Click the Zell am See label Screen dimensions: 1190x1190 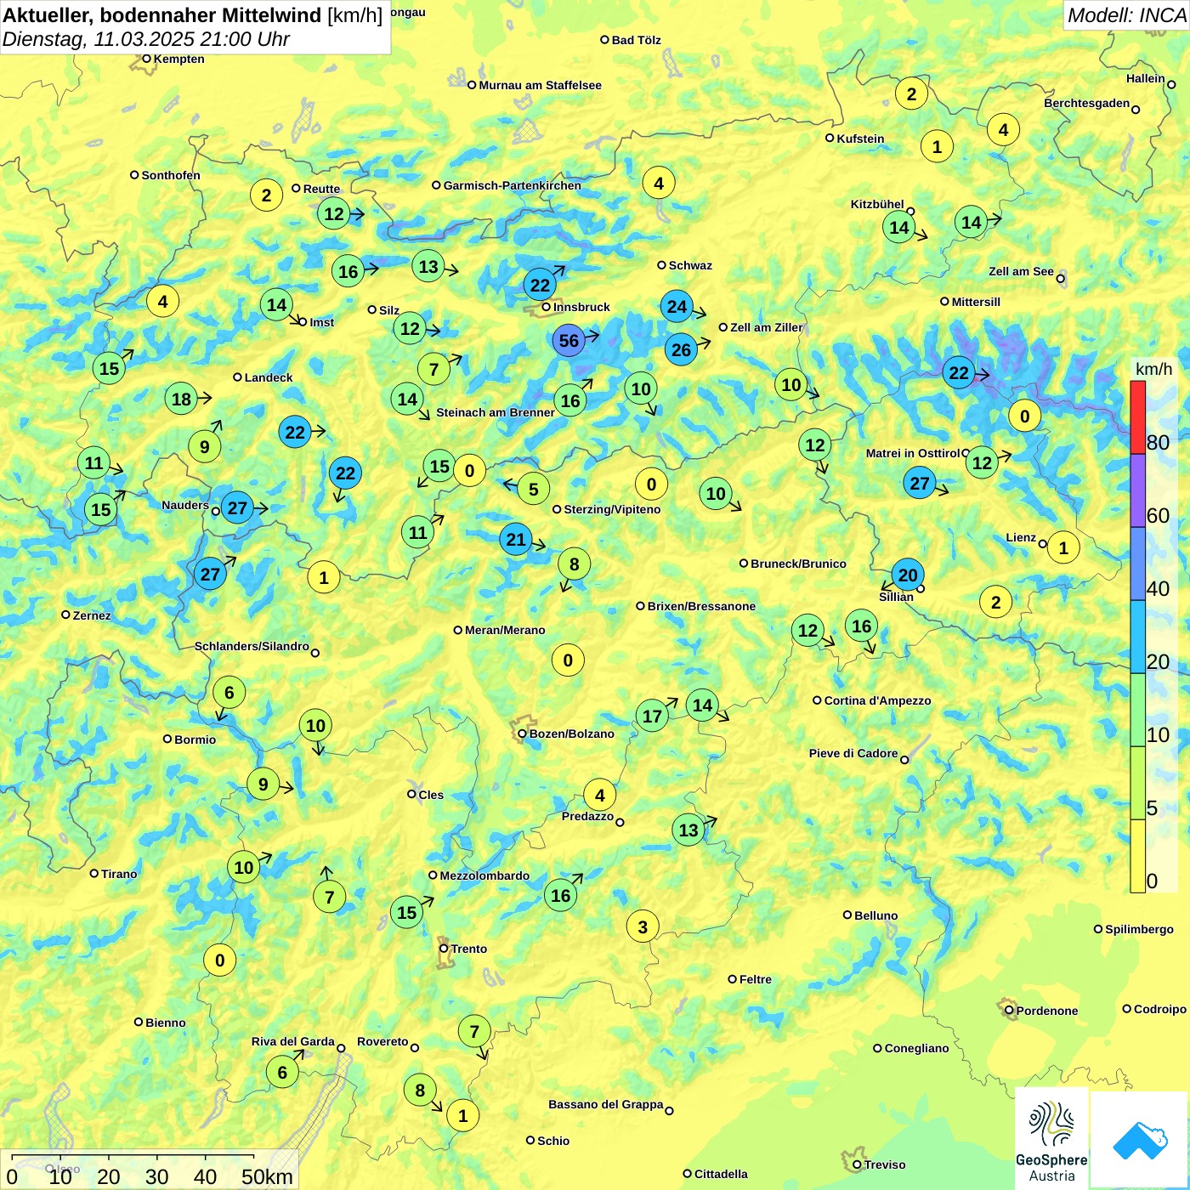[x=1021, y=271]
